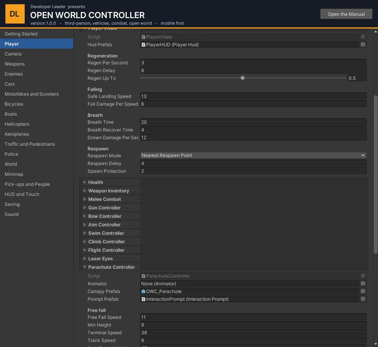
Task: Go to the Boats section
Action: [x=37, y=114]
